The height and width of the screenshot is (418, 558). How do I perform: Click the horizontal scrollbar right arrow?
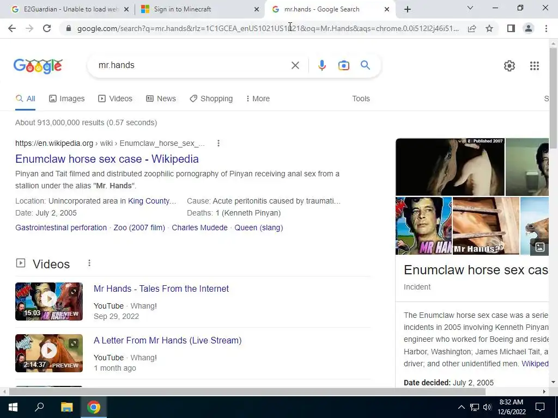point(544,391)
